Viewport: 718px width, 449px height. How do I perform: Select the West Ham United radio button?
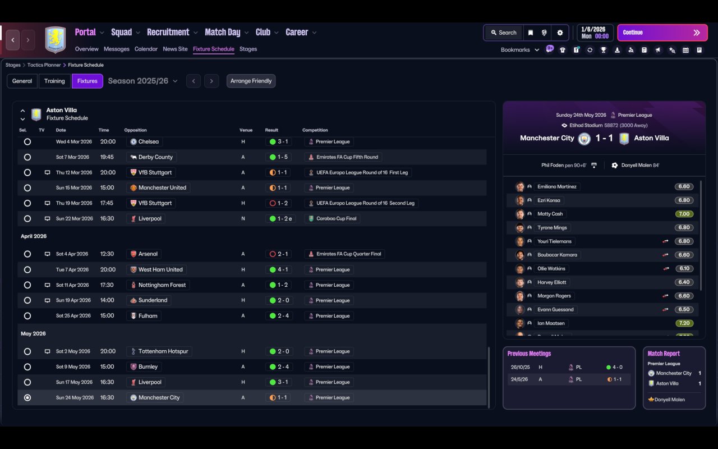click(27, 269)
